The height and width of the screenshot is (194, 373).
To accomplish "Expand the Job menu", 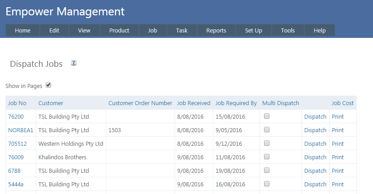I will tap(152, 30).
